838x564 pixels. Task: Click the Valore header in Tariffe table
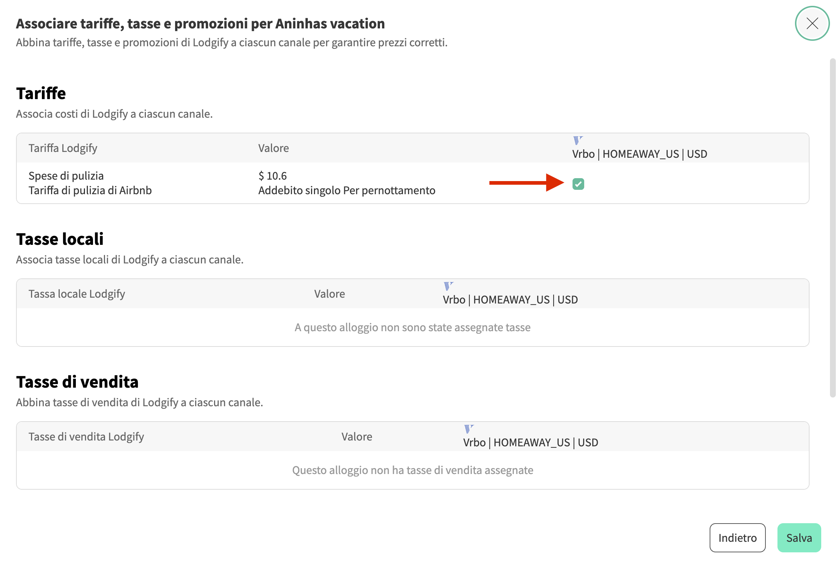[273, 148]
